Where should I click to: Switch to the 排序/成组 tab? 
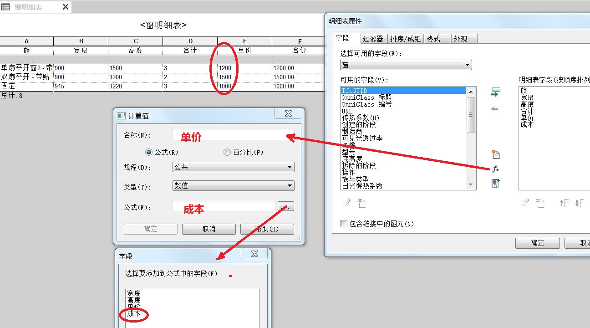[405, 39]
